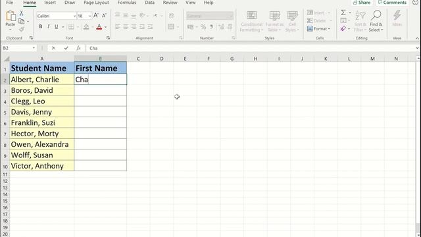
Task: Increase font size with the large A icon
Action: (x=96, y=16)
